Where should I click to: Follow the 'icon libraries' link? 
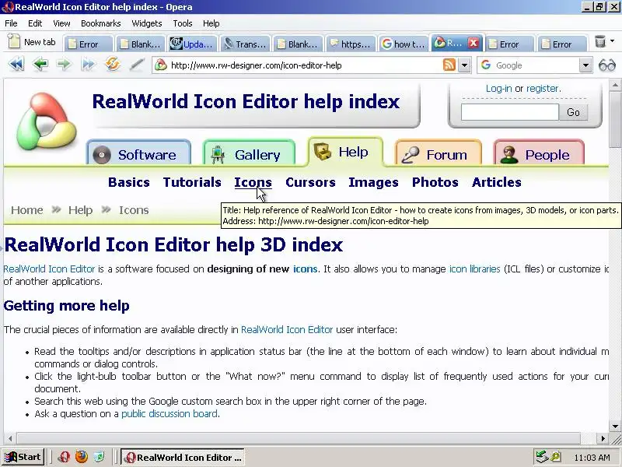tap(474, 269)
